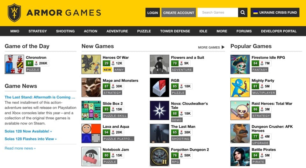Click the Lava and Aqua game icon
Screen dimensions: 306x168
tap(91, 133)
